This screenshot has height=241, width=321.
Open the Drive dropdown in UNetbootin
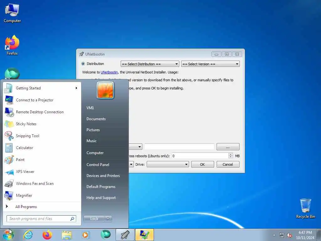pyautogui.click(x=168, y=164)
